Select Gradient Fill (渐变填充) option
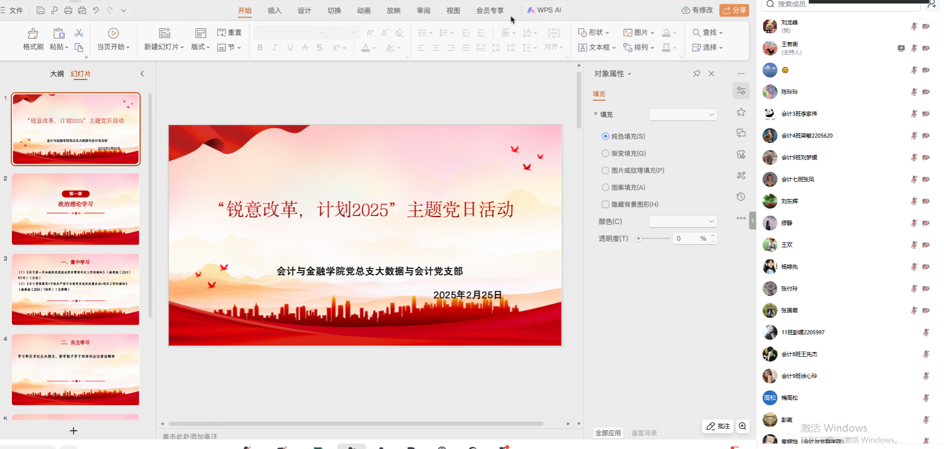 (605, 153)
